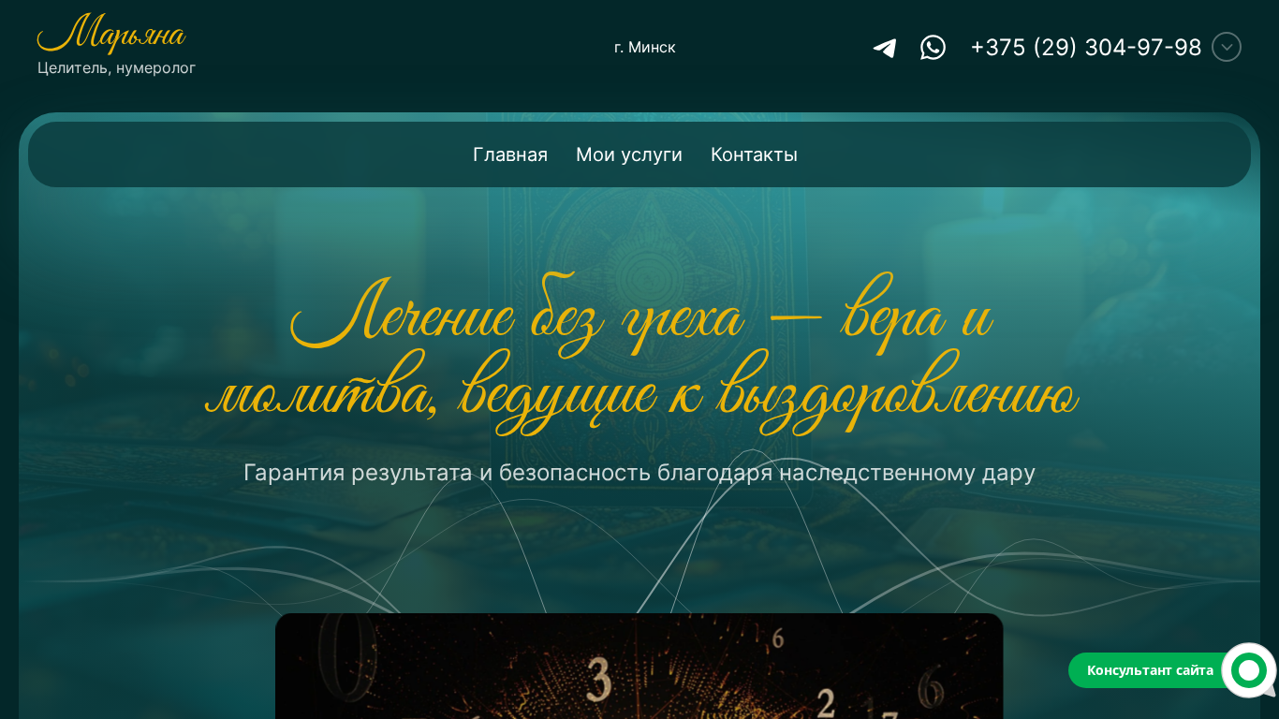Open the Telegram contact icon

pos(885,48)
